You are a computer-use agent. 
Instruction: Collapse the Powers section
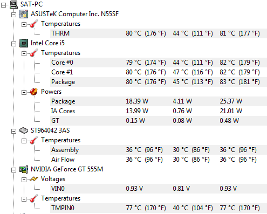24,93
